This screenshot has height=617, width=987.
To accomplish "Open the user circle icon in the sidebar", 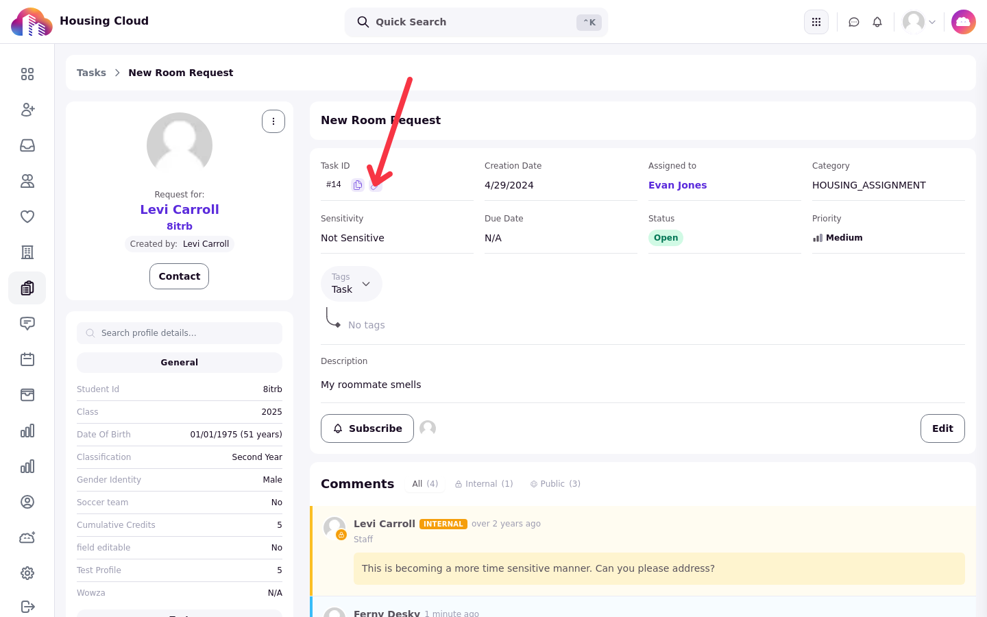I will (27, 502).
